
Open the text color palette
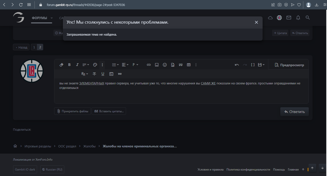tap(95, 65)
